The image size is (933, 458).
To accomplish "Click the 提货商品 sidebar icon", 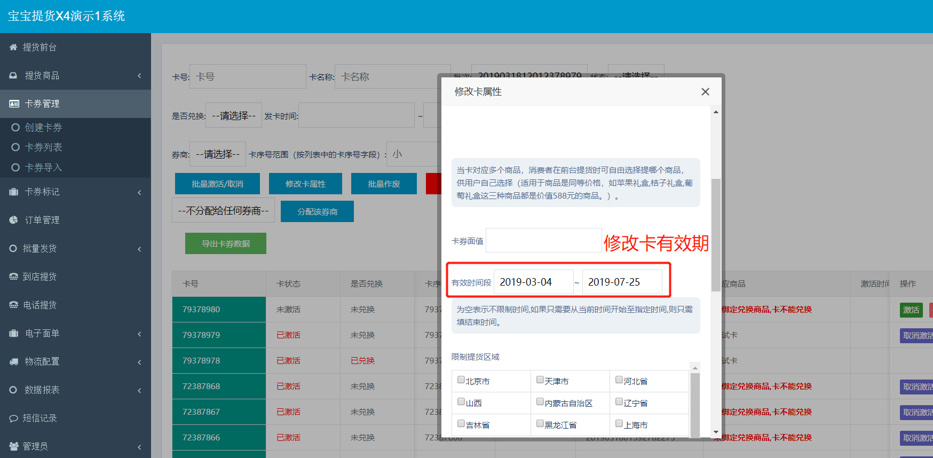I will click(13, 76).
